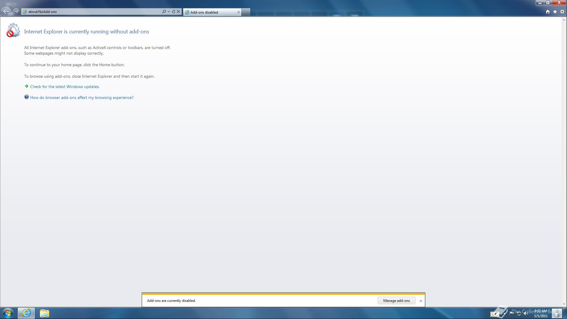Click the add-ons disabled gear icon
567x319 pixels.
(13, 30)
